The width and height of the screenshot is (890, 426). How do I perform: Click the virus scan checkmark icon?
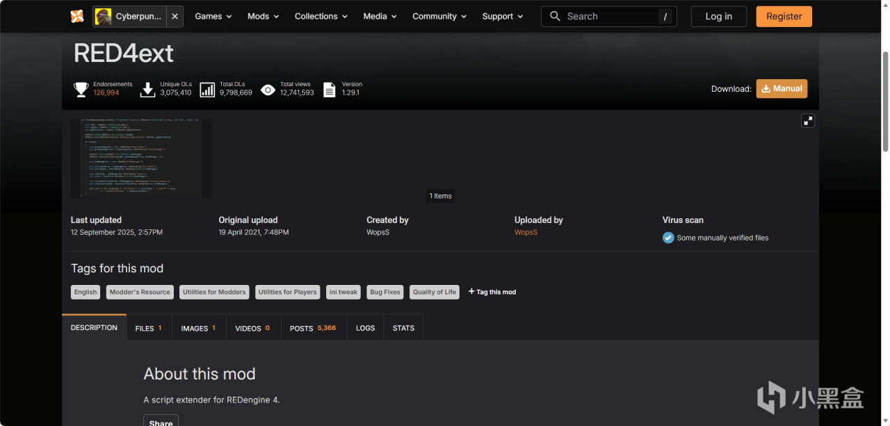pos(668,238)
